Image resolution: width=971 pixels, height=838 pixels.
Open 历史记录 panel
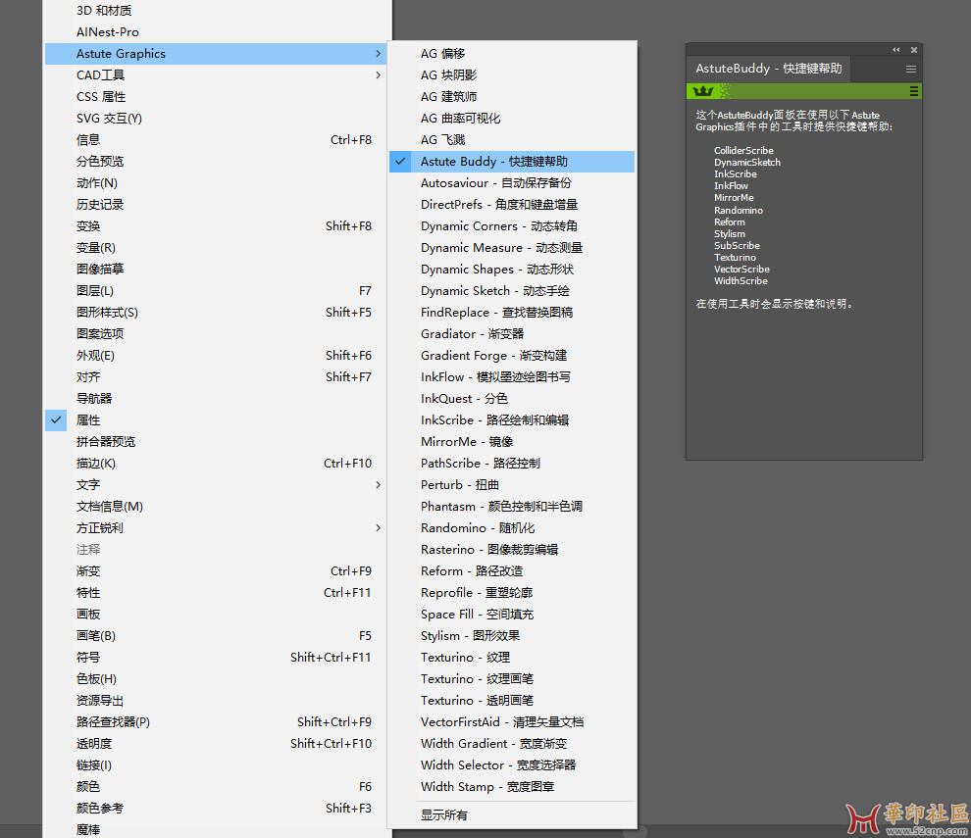pos(216,205)
